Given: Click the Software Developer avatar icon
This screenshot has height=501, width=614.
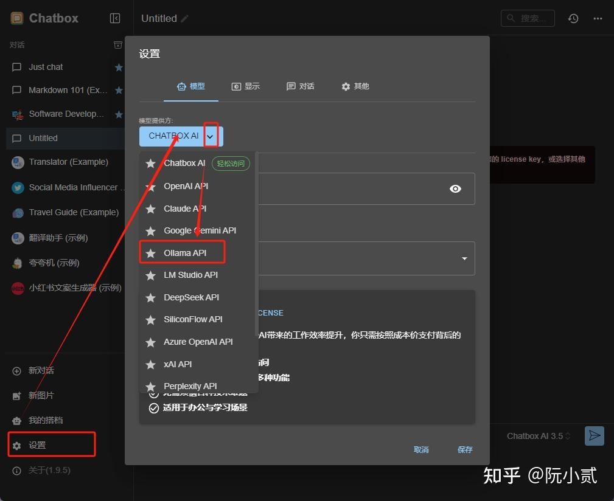Looking at the screenshot, I should tap(18, 114).
